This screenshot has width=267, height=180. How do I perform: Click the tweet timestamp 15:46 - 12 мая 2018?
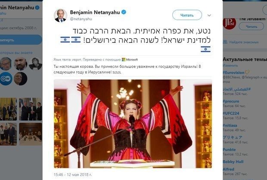(x=73, y=174)
